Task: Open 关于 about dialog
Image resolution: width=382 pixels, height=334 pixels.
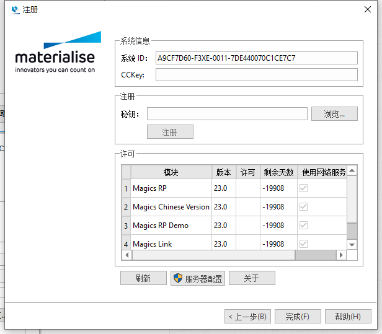Action: 251,278
